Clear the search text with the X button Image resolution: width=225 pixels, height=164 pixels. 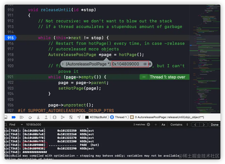pyautogui.click(x=148, y=125)
